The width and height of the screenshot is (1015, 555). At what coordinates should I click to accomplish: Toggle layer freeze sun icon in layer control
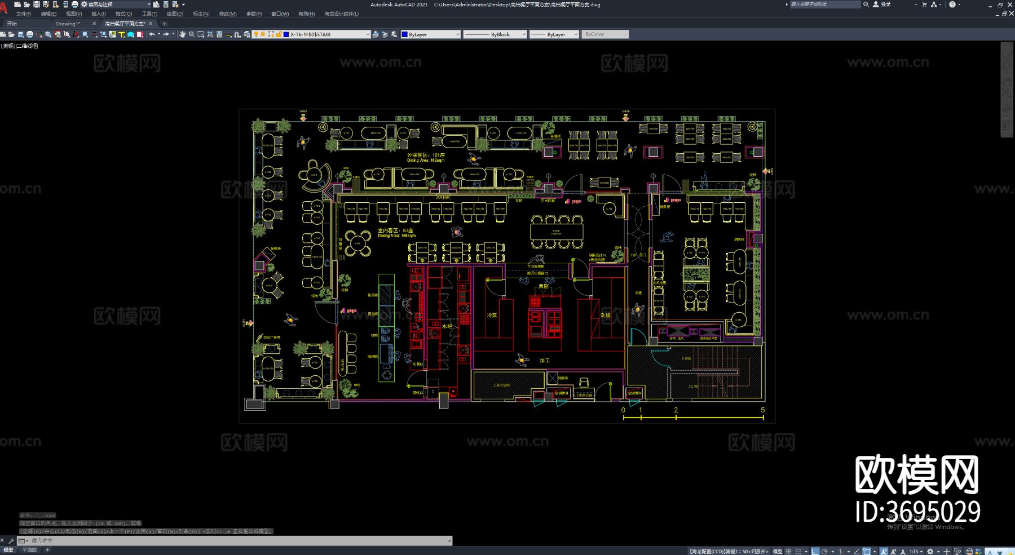click(x=263, y=34)
